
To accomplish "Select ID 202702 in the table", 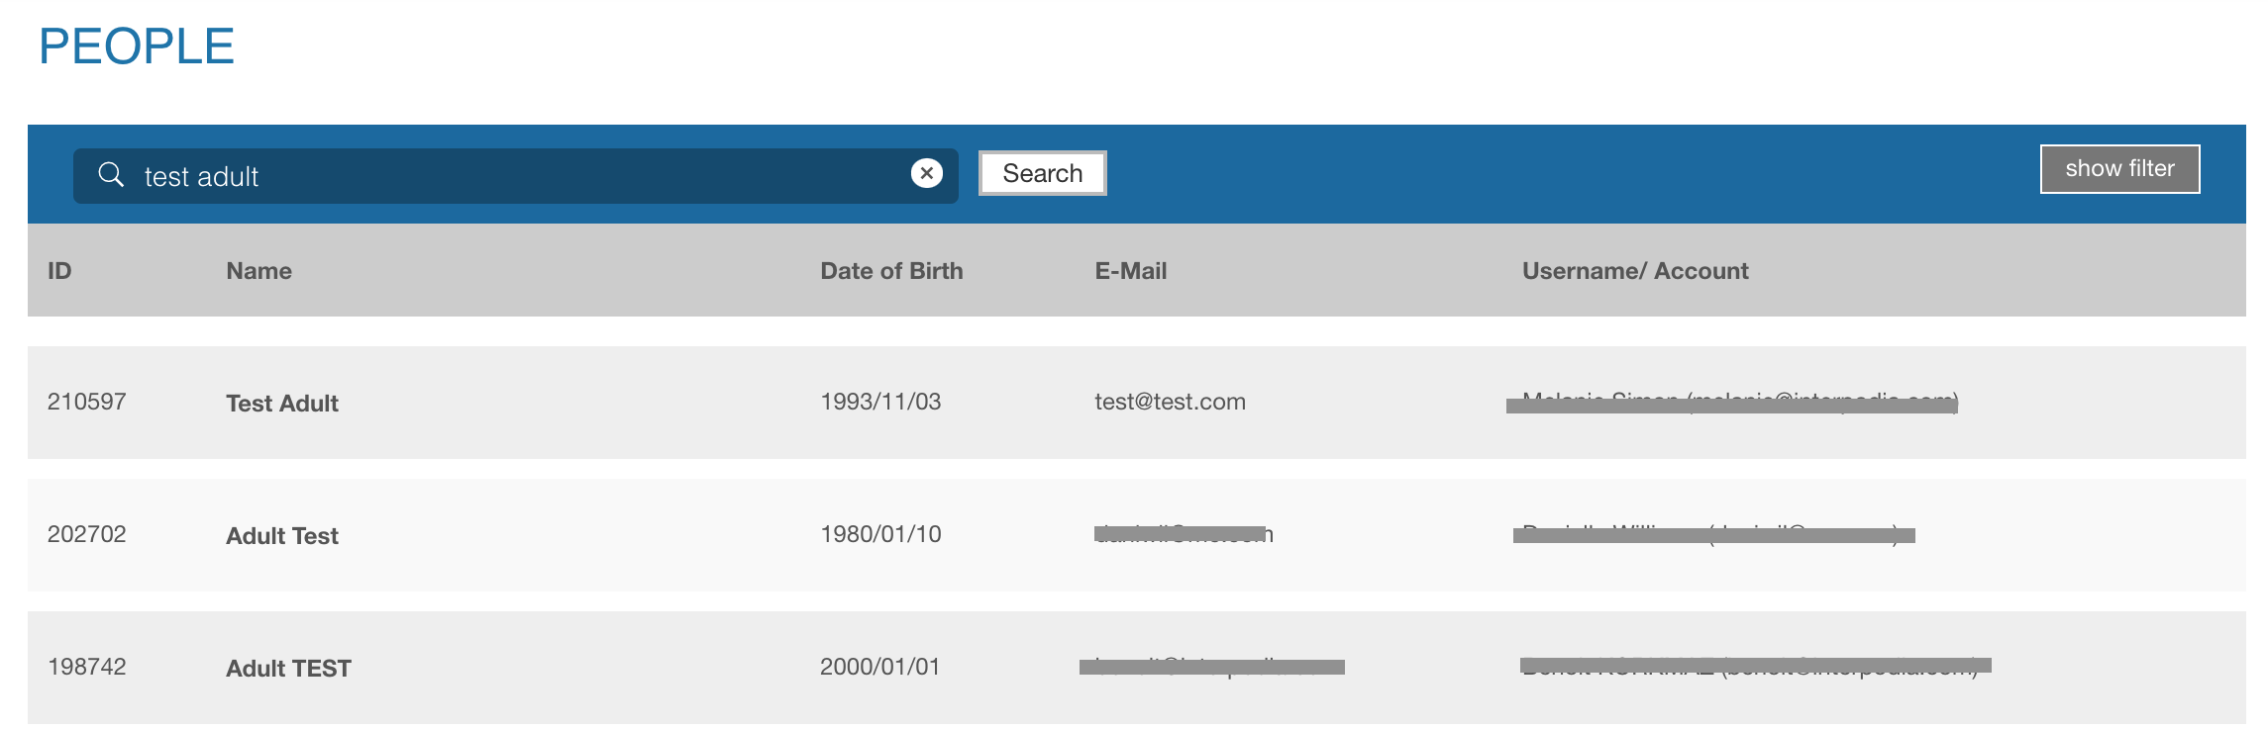I will (x=87, y=534).
